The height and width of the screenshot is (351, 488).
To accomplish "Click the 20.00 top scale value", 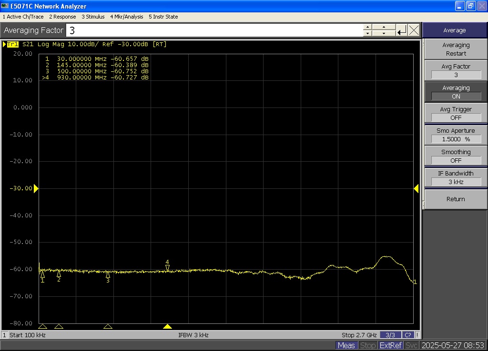I will (23, 54).
